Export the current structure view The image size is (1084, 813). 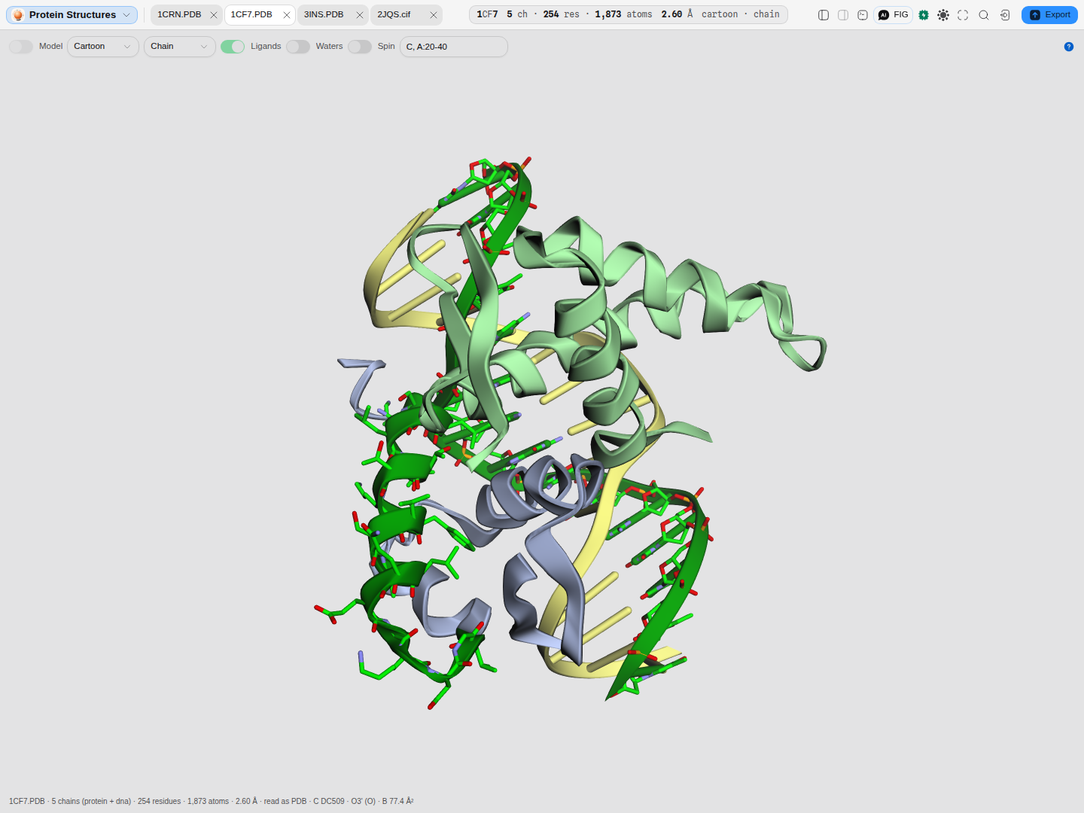(1049, 15)
